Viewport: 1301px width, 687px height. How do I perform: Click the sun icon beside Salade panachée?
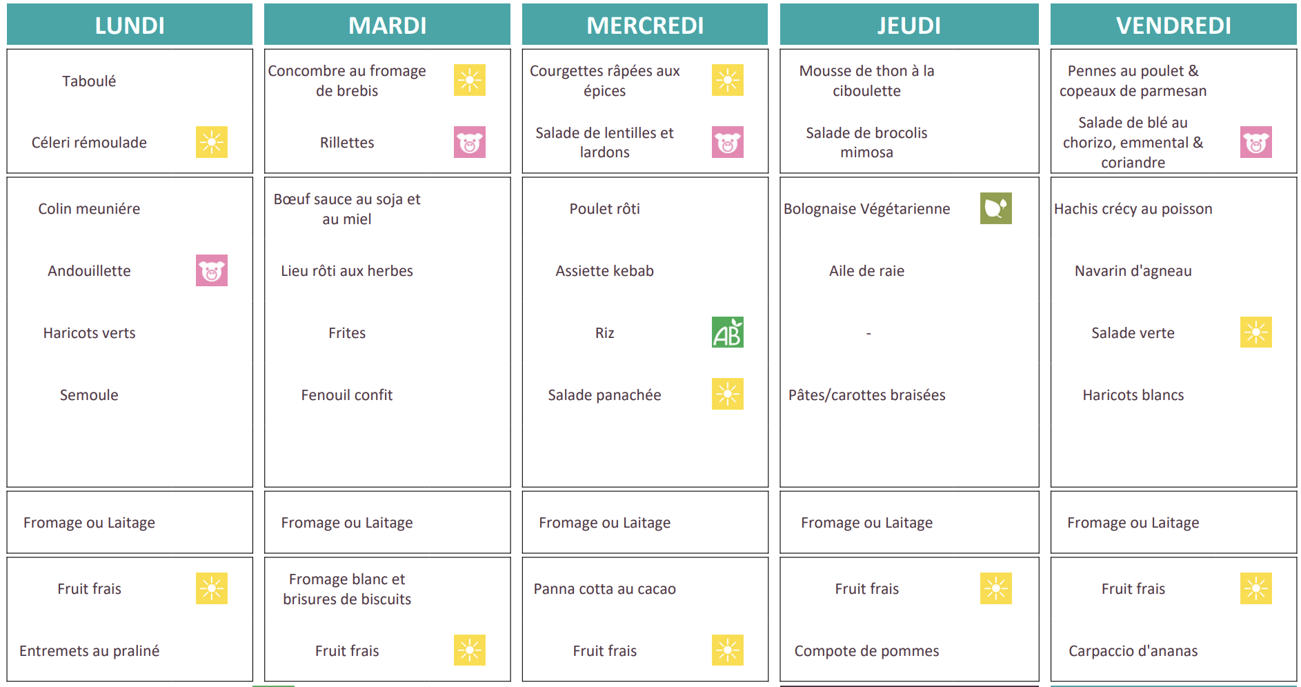(727, 394)
